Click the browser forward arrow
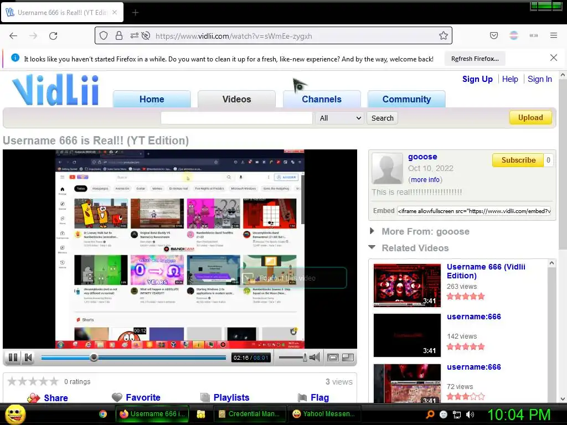The image size is (567, 425). point(33,36)
